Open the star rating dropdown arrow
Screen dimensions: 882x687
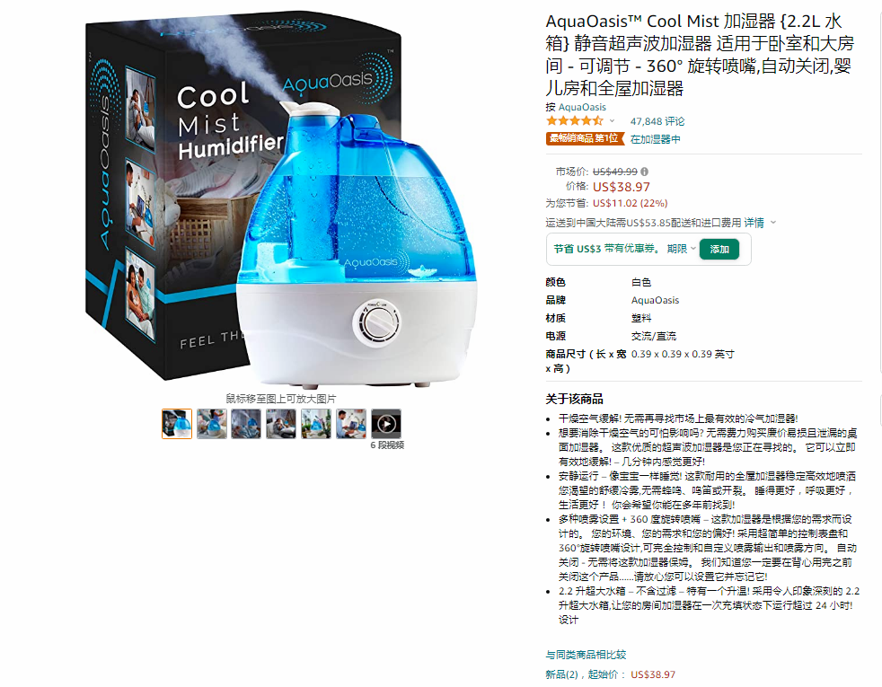(x=612, y=121)
